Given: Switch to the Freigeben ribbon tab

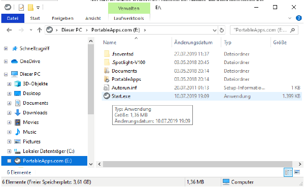Looking at the screenshot, I should [62, 18].
